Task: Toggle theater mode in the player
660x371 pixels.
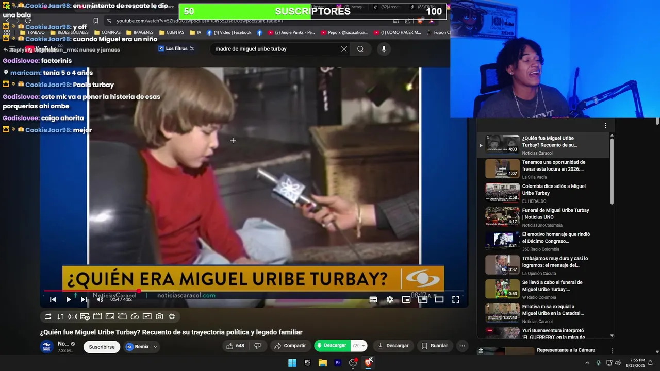Action: [x=439, y=299]
